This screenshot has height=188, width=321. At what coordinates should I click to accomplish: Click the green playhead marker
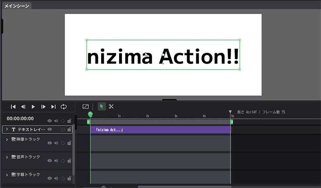click(x=90, y=114)
